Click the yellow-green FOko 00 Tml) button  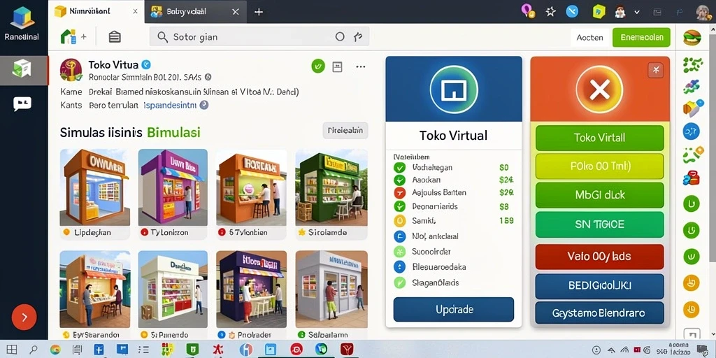599,166
